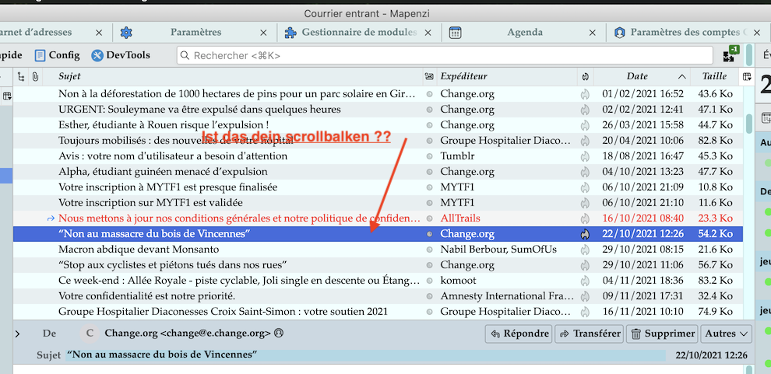The width and height of the screenshot is (771, 374).
Task: Close the Carnet d'adresses tab
Action: tap(99, 33)
